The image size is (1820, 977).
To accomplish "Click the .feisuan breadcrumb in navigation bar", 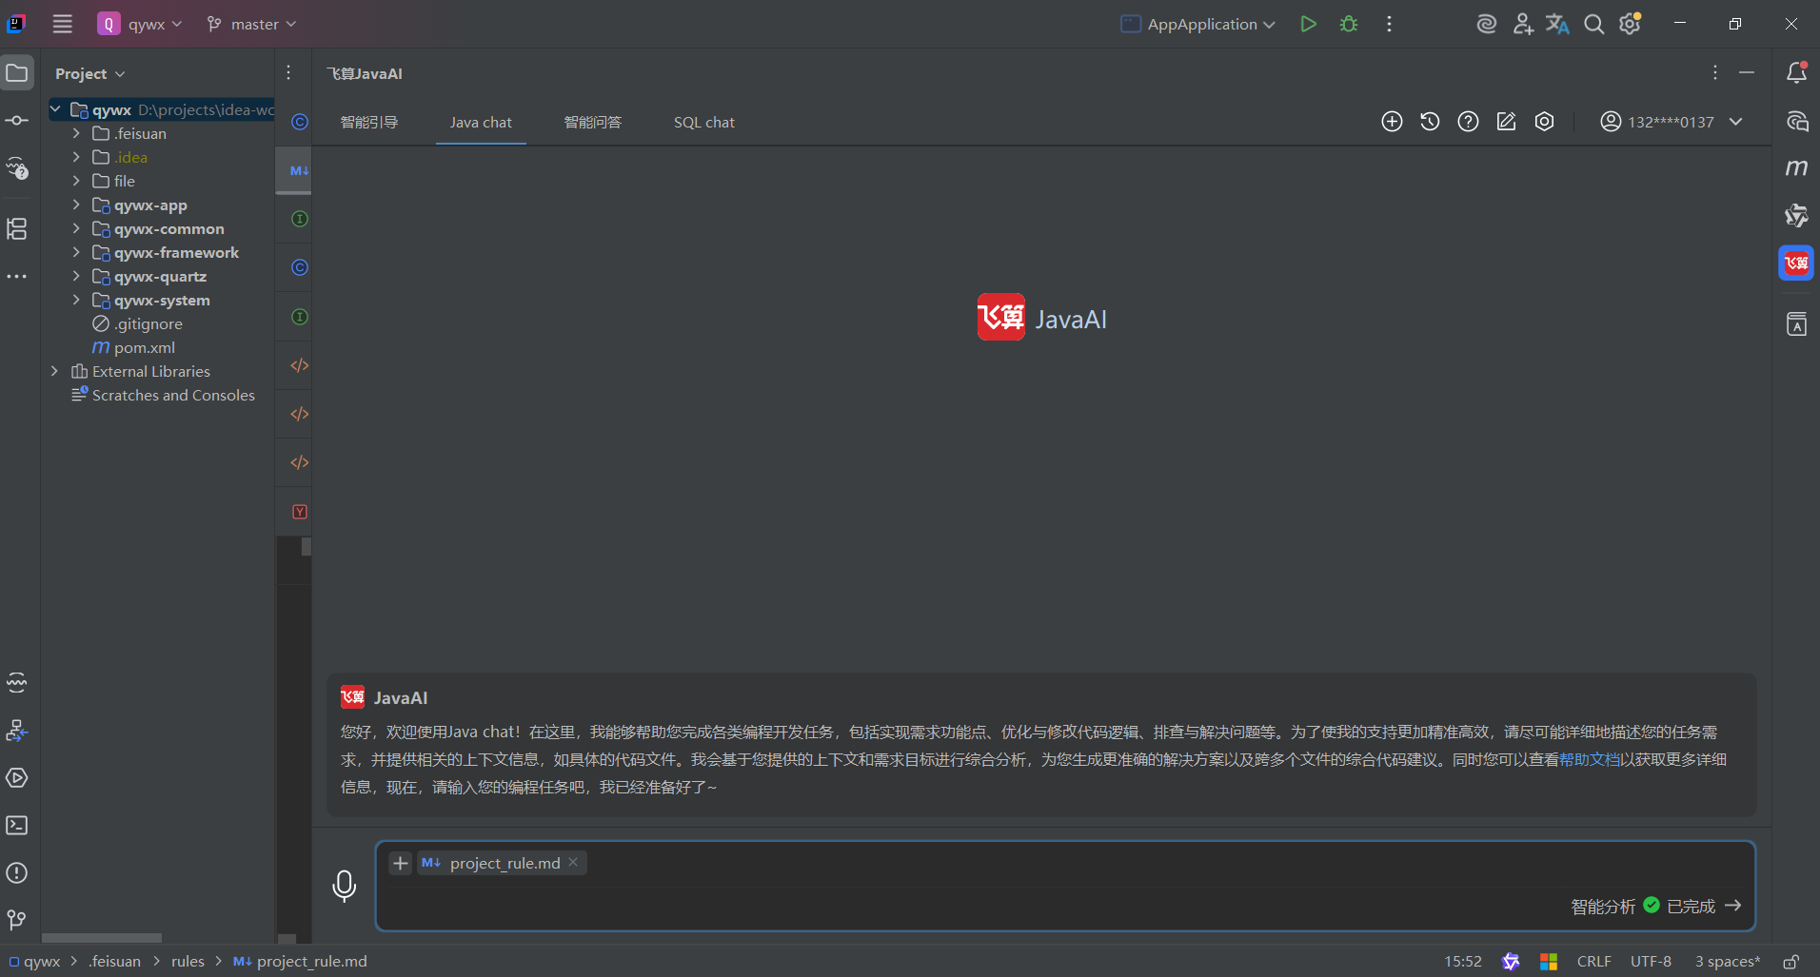I will pos(114,961).
